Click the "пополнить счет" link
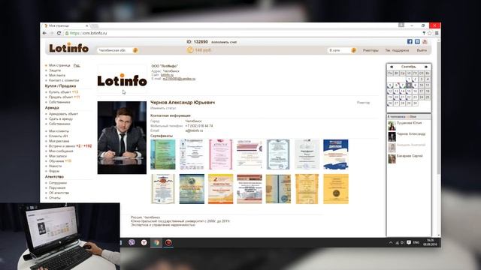 [224, 42]
